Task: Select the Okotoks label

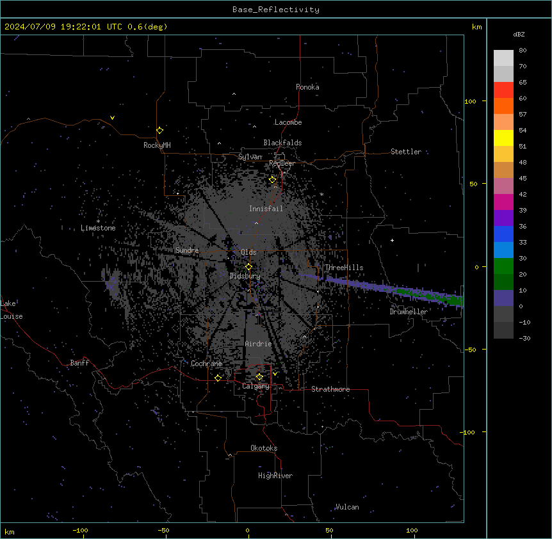Action: click(x=264, y=448)
